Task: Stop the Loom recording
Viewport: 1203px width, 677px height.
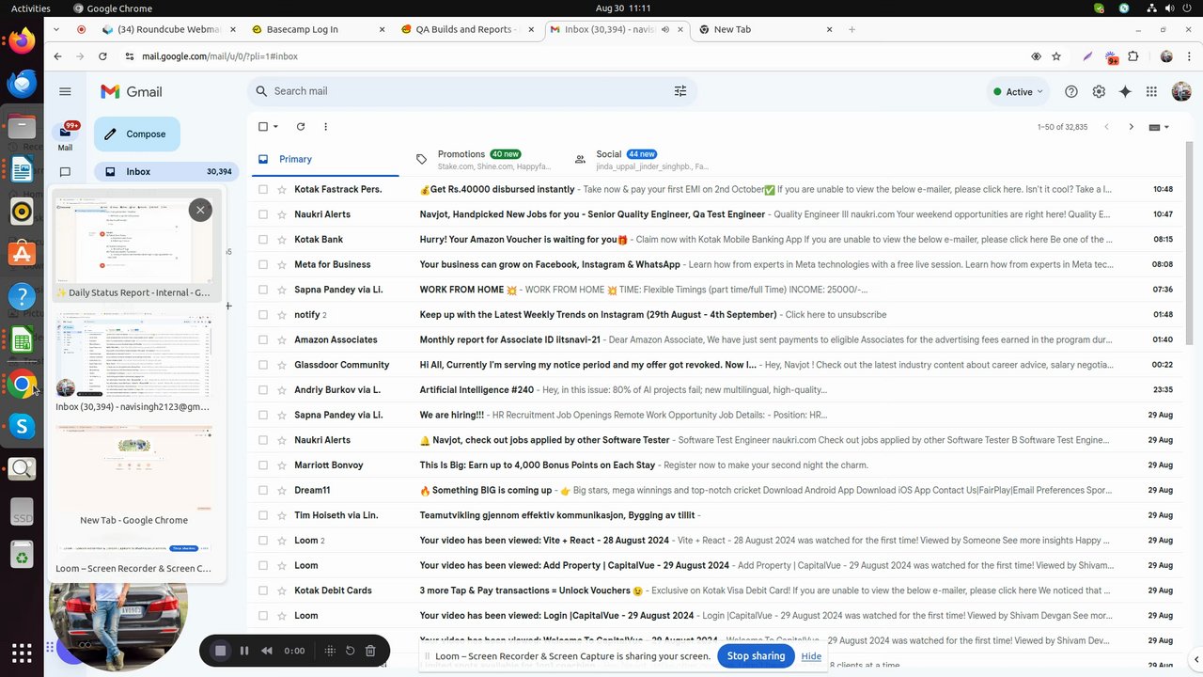Action: click(x=221, y=651)
